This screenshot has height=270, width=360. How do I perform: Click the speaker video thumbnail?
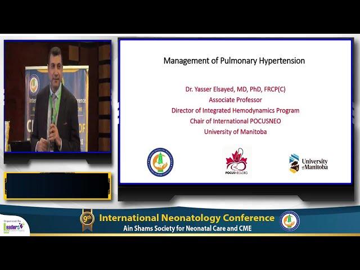coord(57,96)
